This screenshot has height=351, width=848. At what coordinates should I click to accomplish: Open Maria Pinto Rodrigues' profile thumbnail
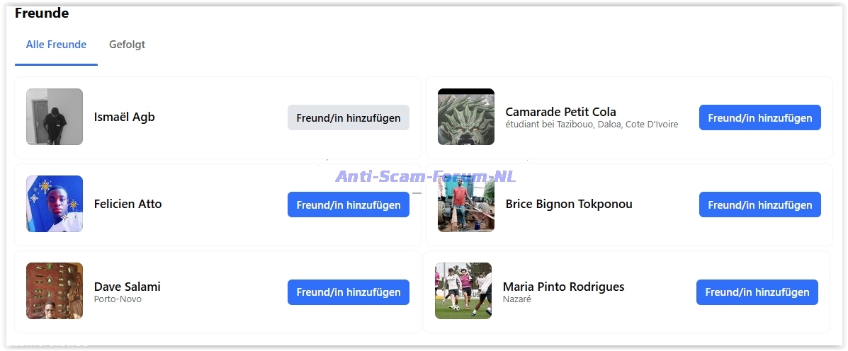point(463,291)
